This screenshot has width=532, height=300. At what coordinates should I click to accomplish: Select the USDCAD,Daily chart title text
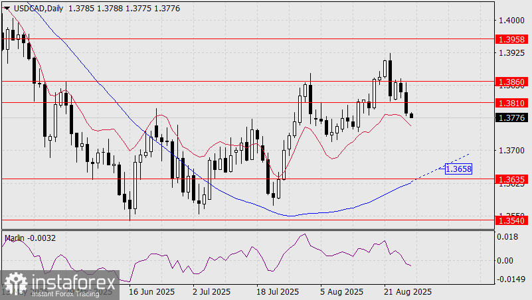39,9
